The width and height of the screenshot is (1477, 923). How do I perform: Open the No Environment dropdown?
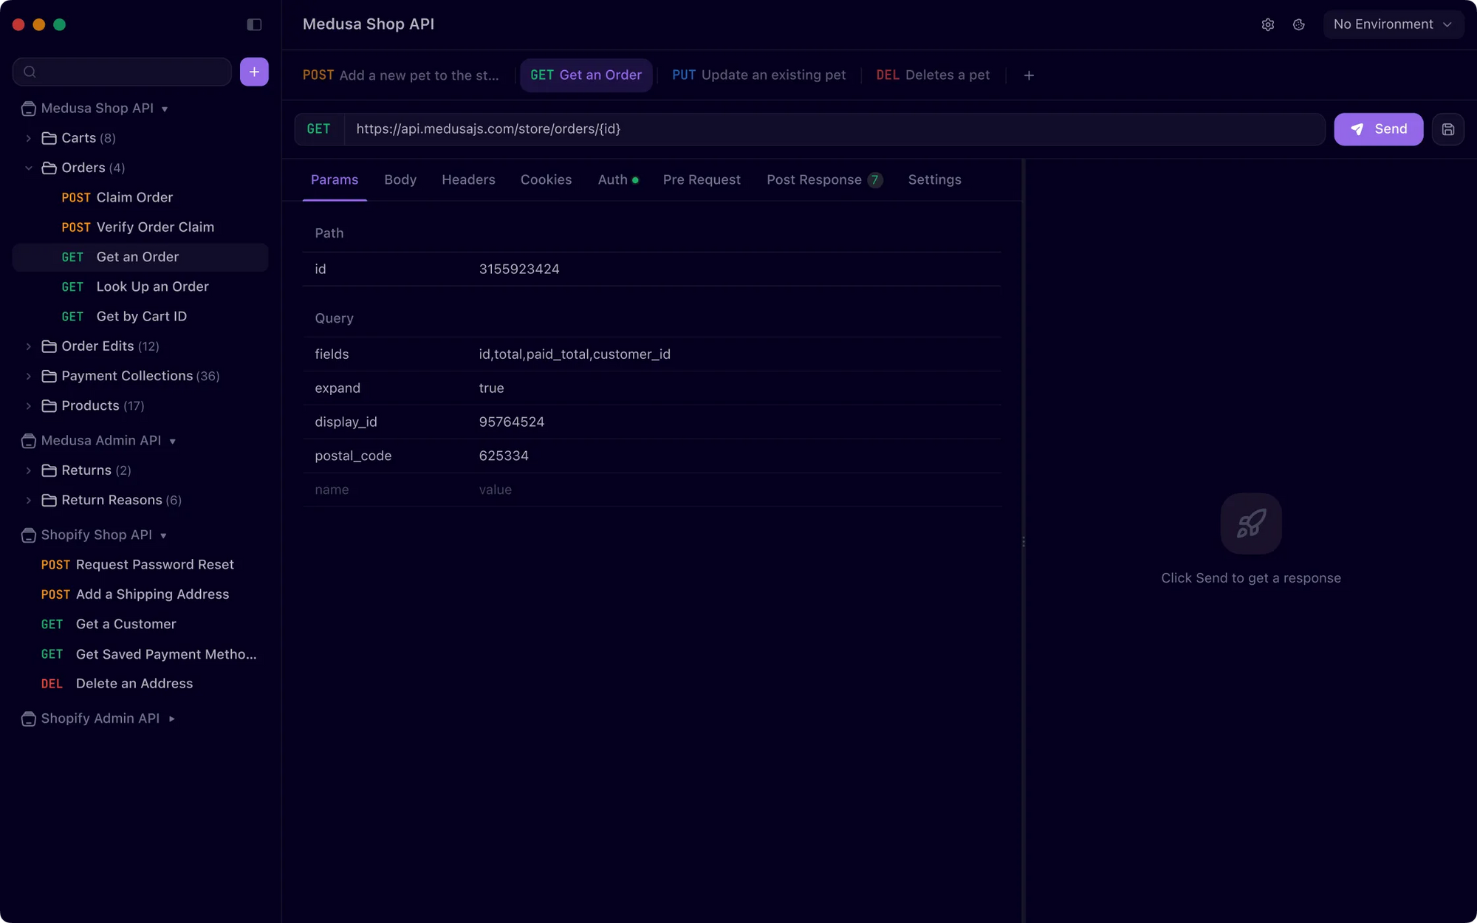pyautogui.click(x=1393, y=24)
